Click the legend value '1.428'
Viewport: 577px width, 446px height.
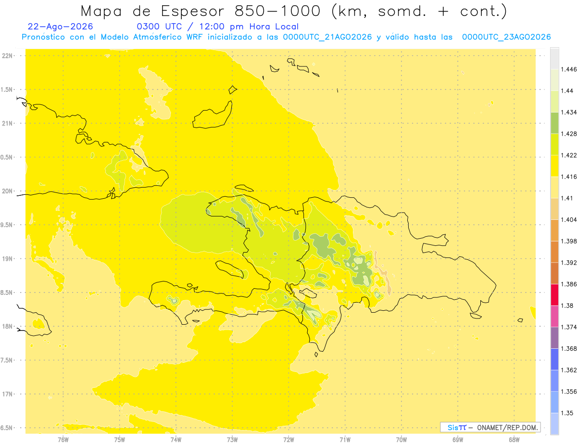(568, 134)
